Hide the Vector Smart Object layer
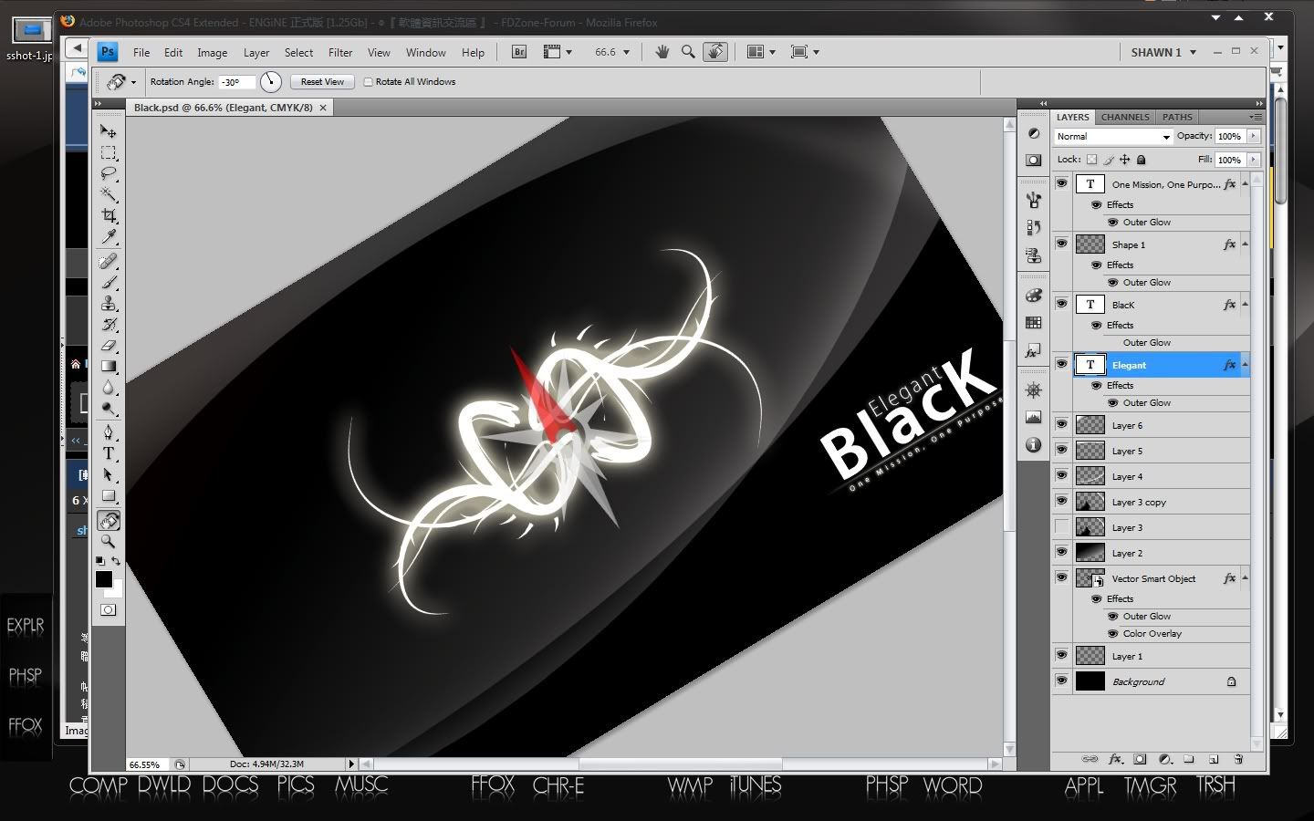Screen dimensions: 1314x821 click(1061, 577)
